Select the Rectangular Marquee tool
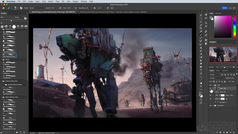This screenshot has height=134, width=238. [x=201, y=19]
